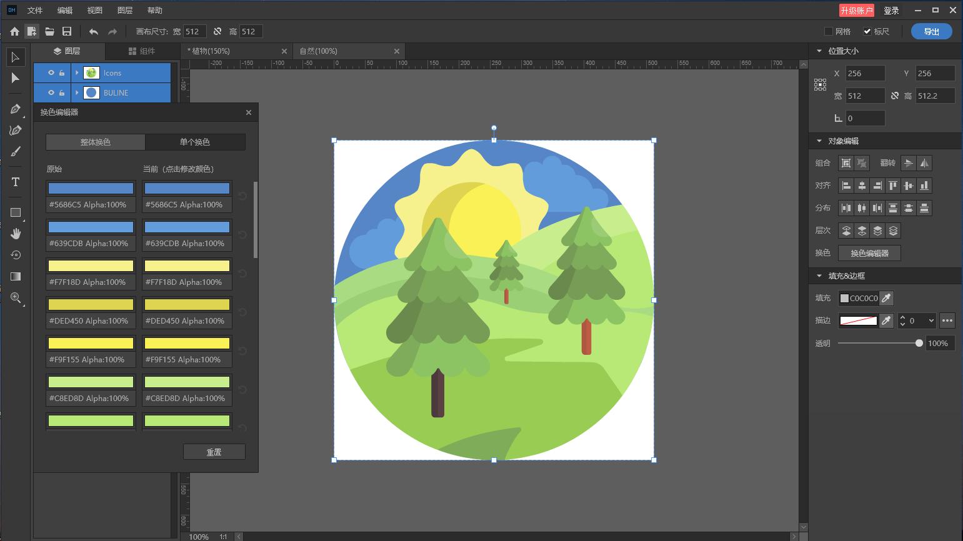963x541 pixels.
Task: Select the Brush tool
Action: pos(16,151)
